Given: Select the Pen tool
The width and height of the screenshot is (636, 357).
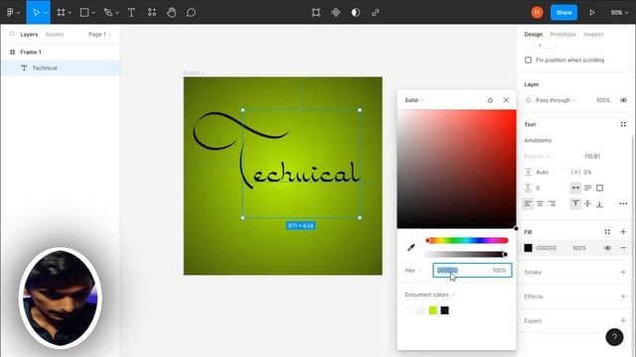Looking at the screenshot, I should click(108, 13).
